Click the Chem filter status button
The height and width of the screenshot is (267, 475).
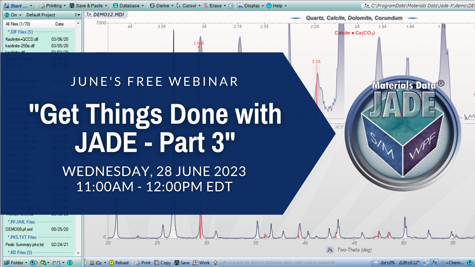(452, 263)
